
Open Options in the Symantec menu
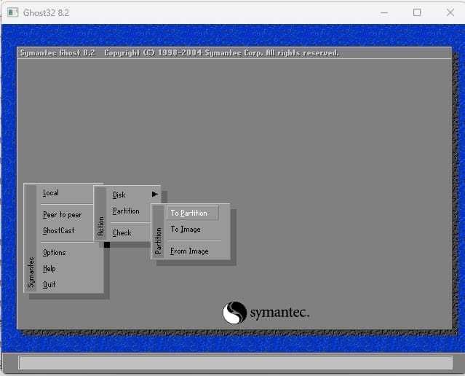(x=55, y=253)
